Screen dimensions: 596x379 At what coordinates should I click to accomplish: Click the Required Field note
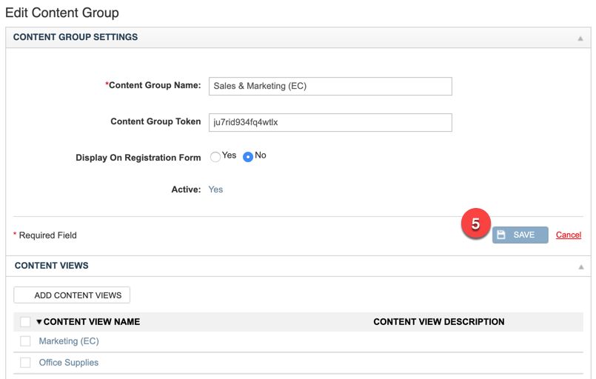[x=45, y=235]
